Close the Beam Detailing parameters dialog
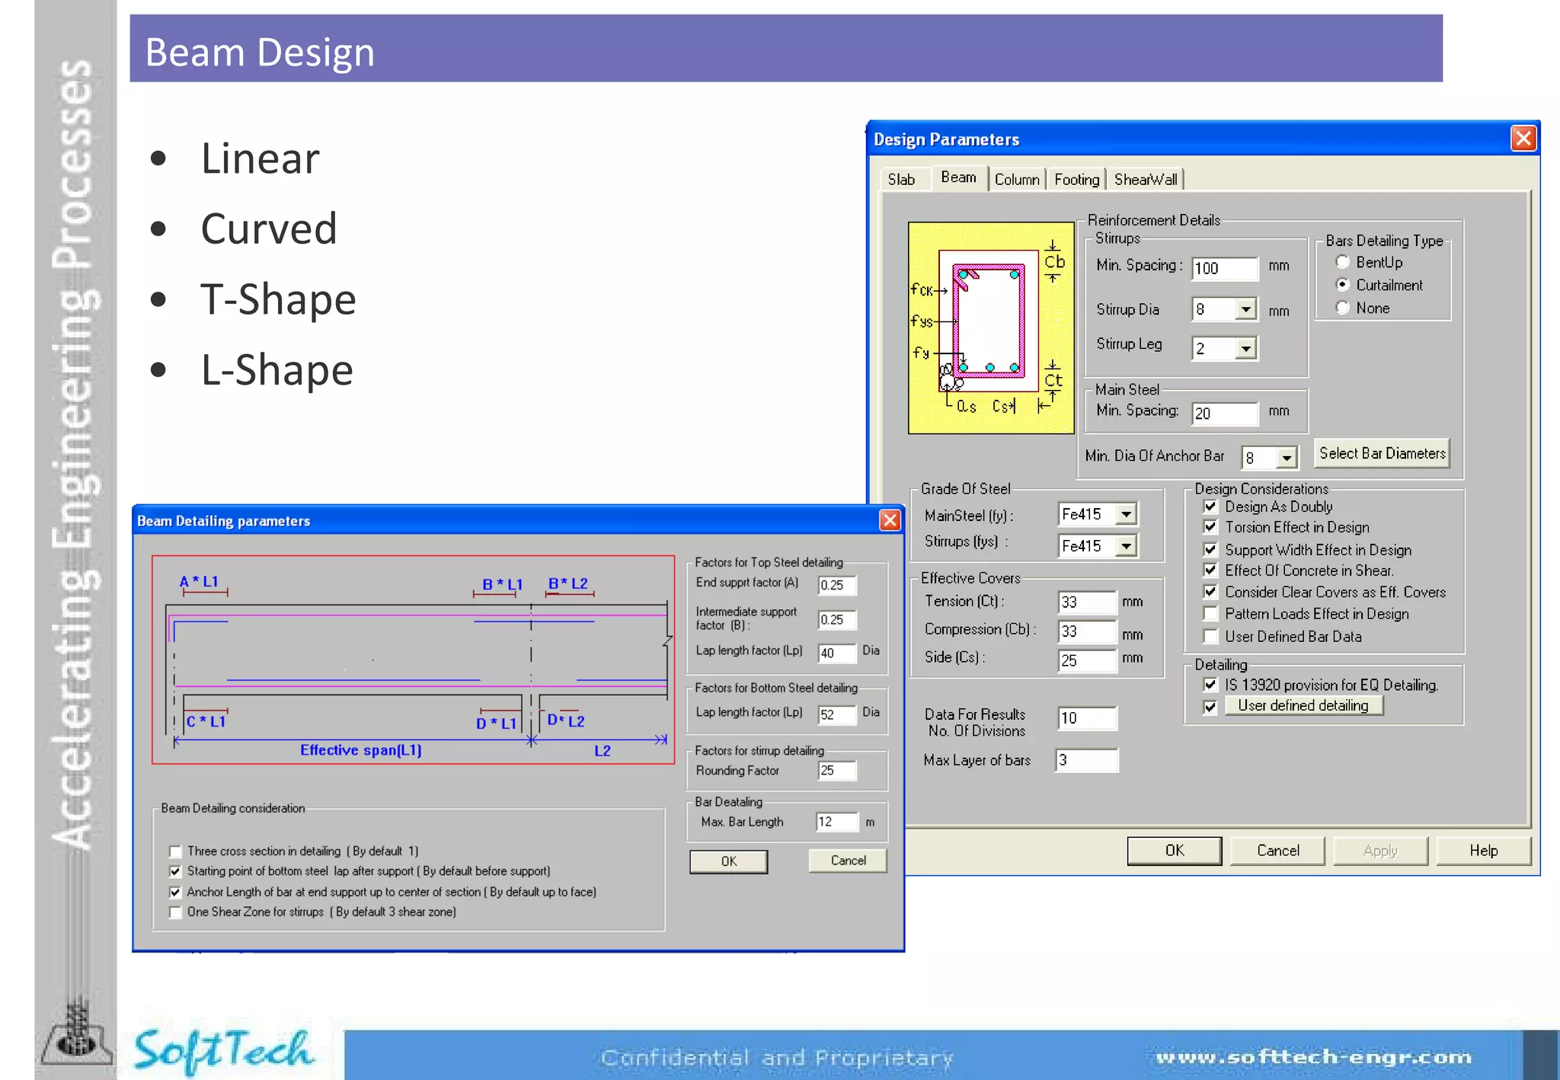 (x=889, y=520)
